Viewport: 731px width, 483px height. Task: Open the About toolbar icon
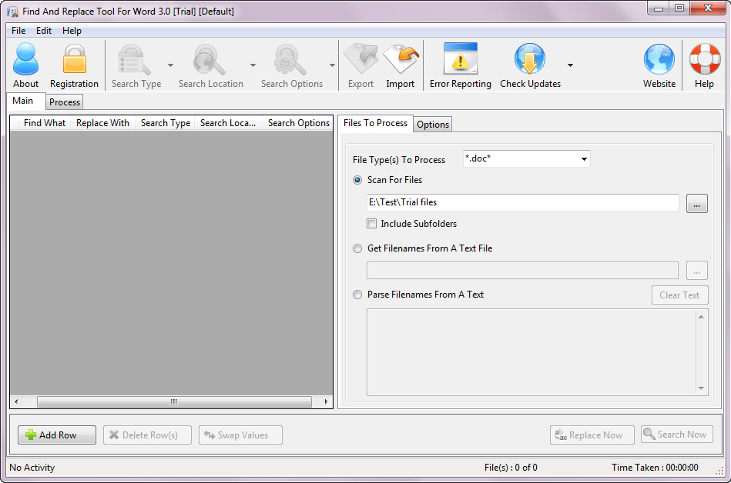[25, 60]
